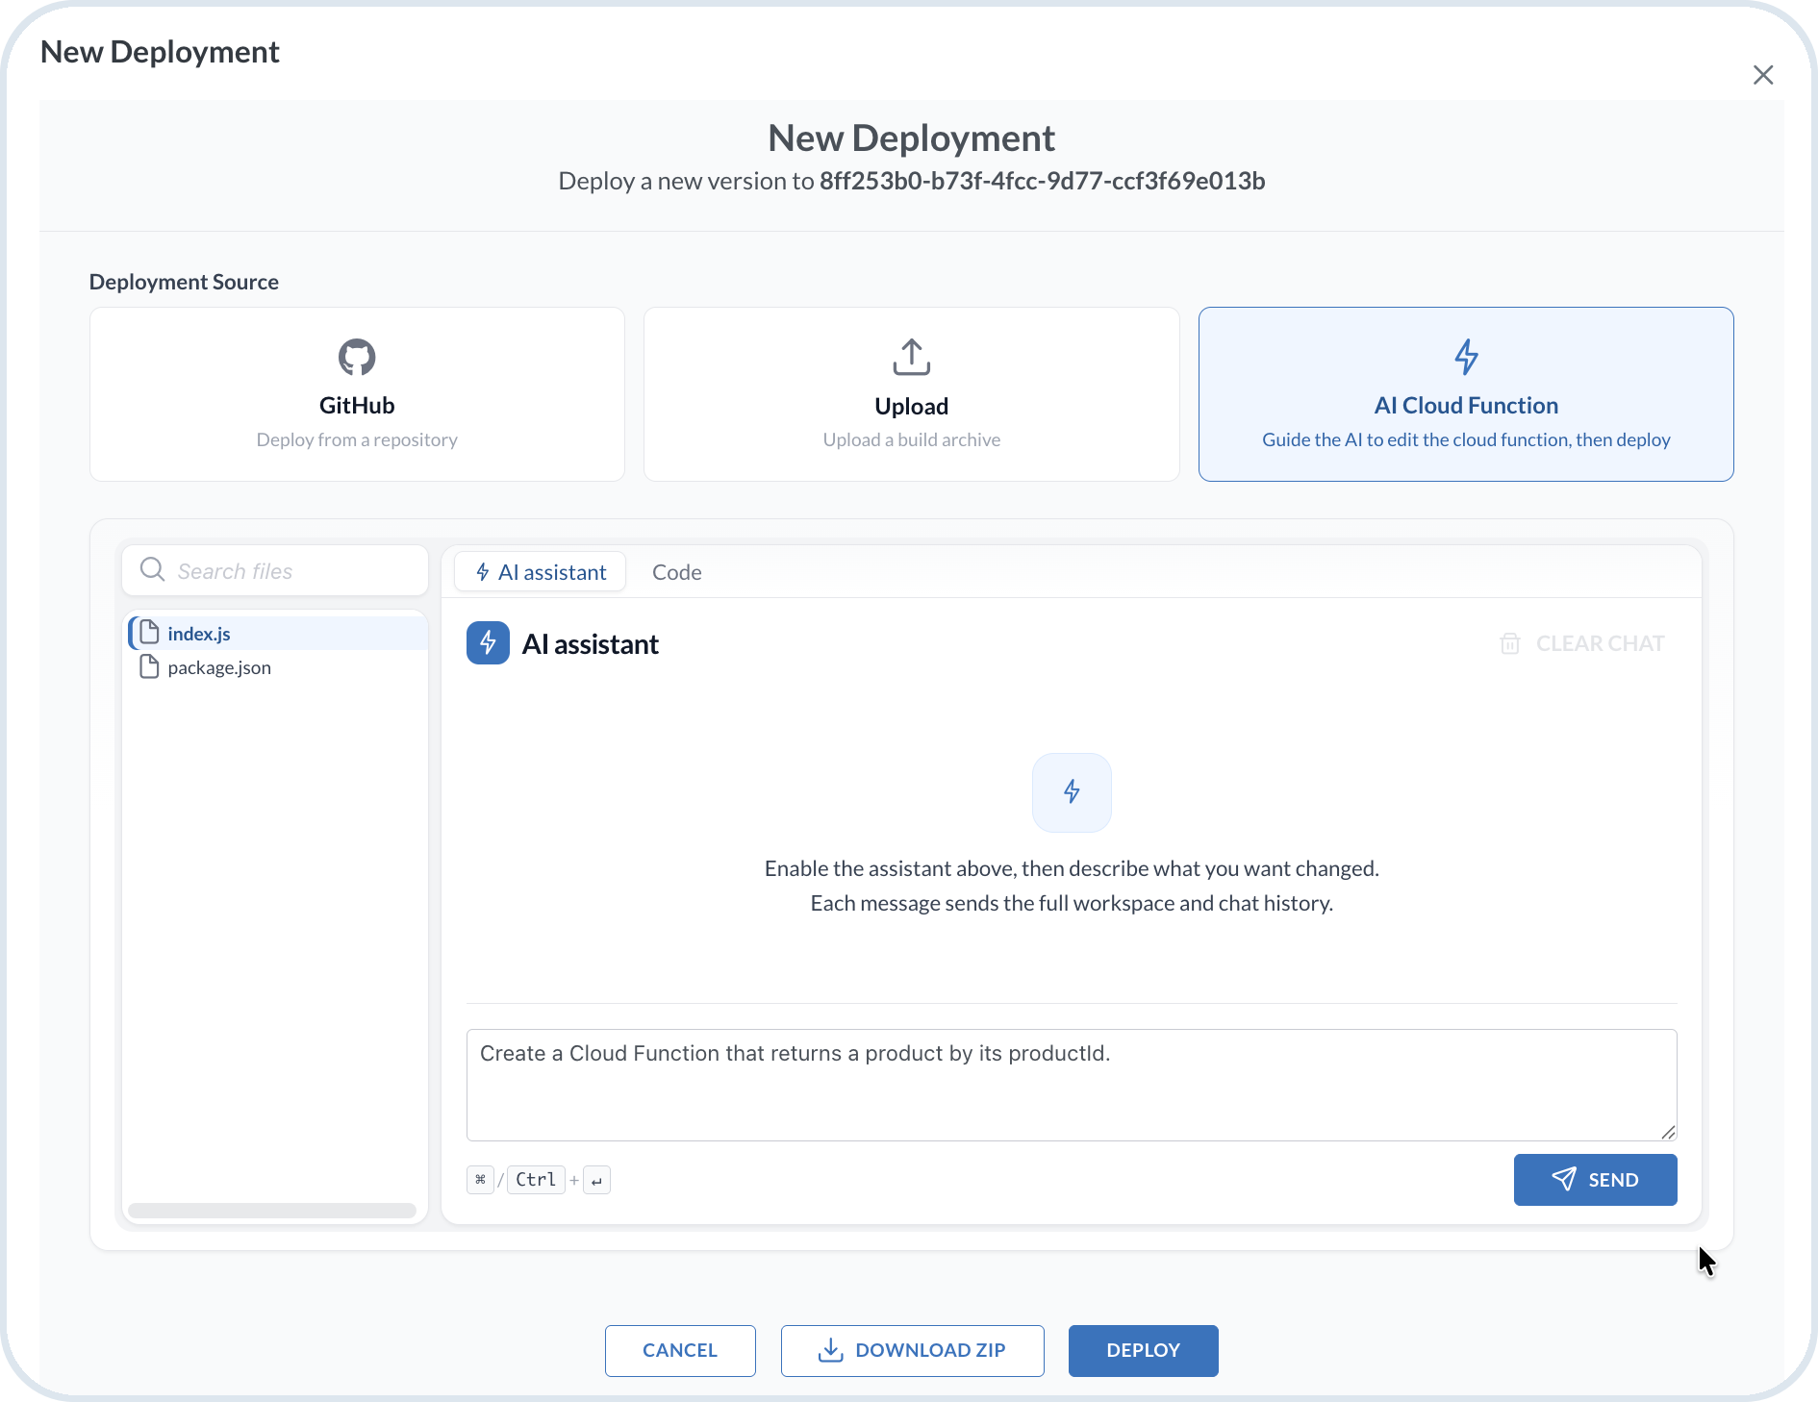Choose the AI Cloud Function source card
This screenshot has height=1402, width=1818.
point(1466,394)
